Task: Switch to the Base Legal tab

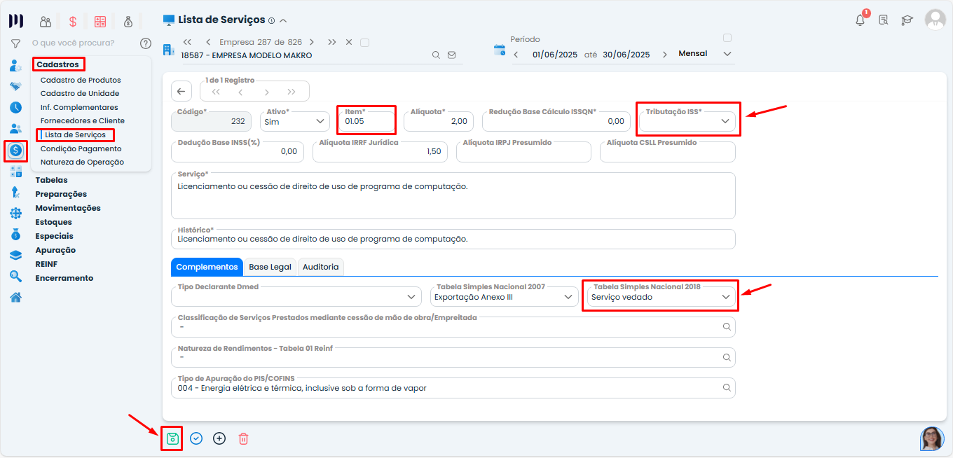Action: tap(270, 267)
